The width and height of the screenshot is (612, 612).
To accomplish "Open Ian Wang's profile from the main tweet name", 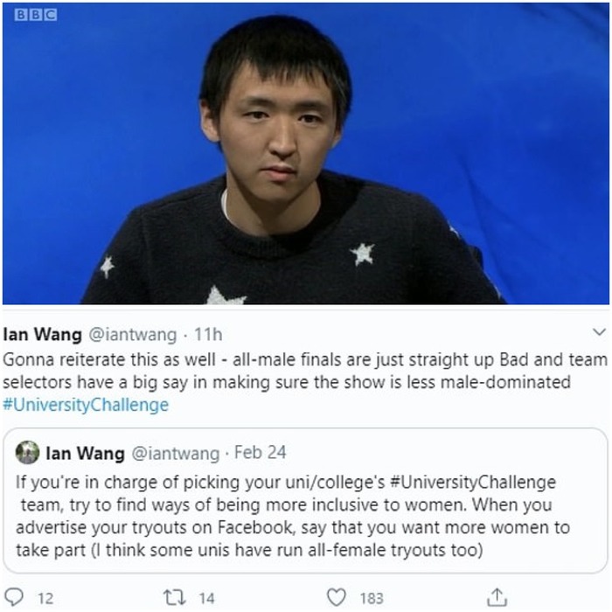I will [42, 335].
